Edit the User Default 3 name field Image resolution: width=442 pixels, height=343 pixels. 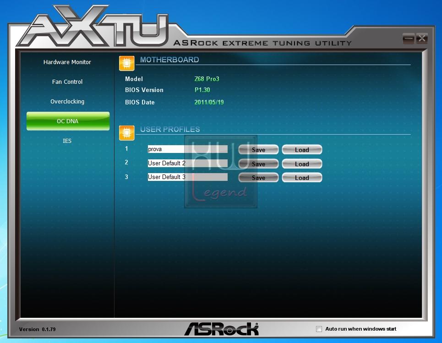point(187,177)
